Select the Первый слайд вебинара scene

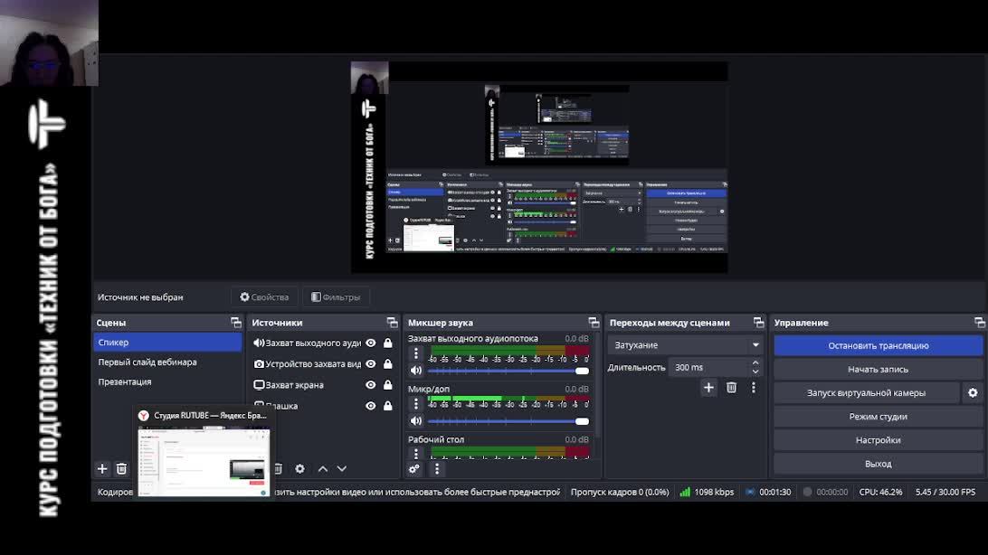click(167, 362)
